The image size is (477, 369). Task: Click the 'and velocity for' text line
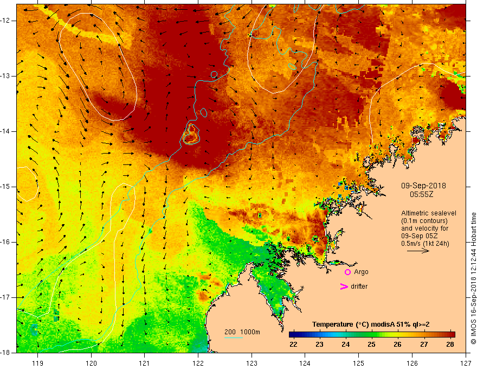coord(424,228)
